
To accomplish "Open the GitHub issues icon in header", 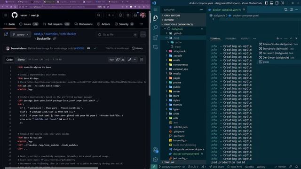I will coord(120,15).
